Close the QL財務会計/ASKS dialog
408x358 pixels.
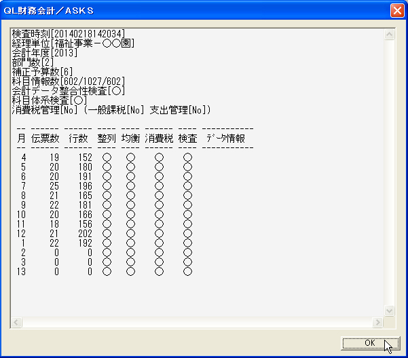coord(397,11)
